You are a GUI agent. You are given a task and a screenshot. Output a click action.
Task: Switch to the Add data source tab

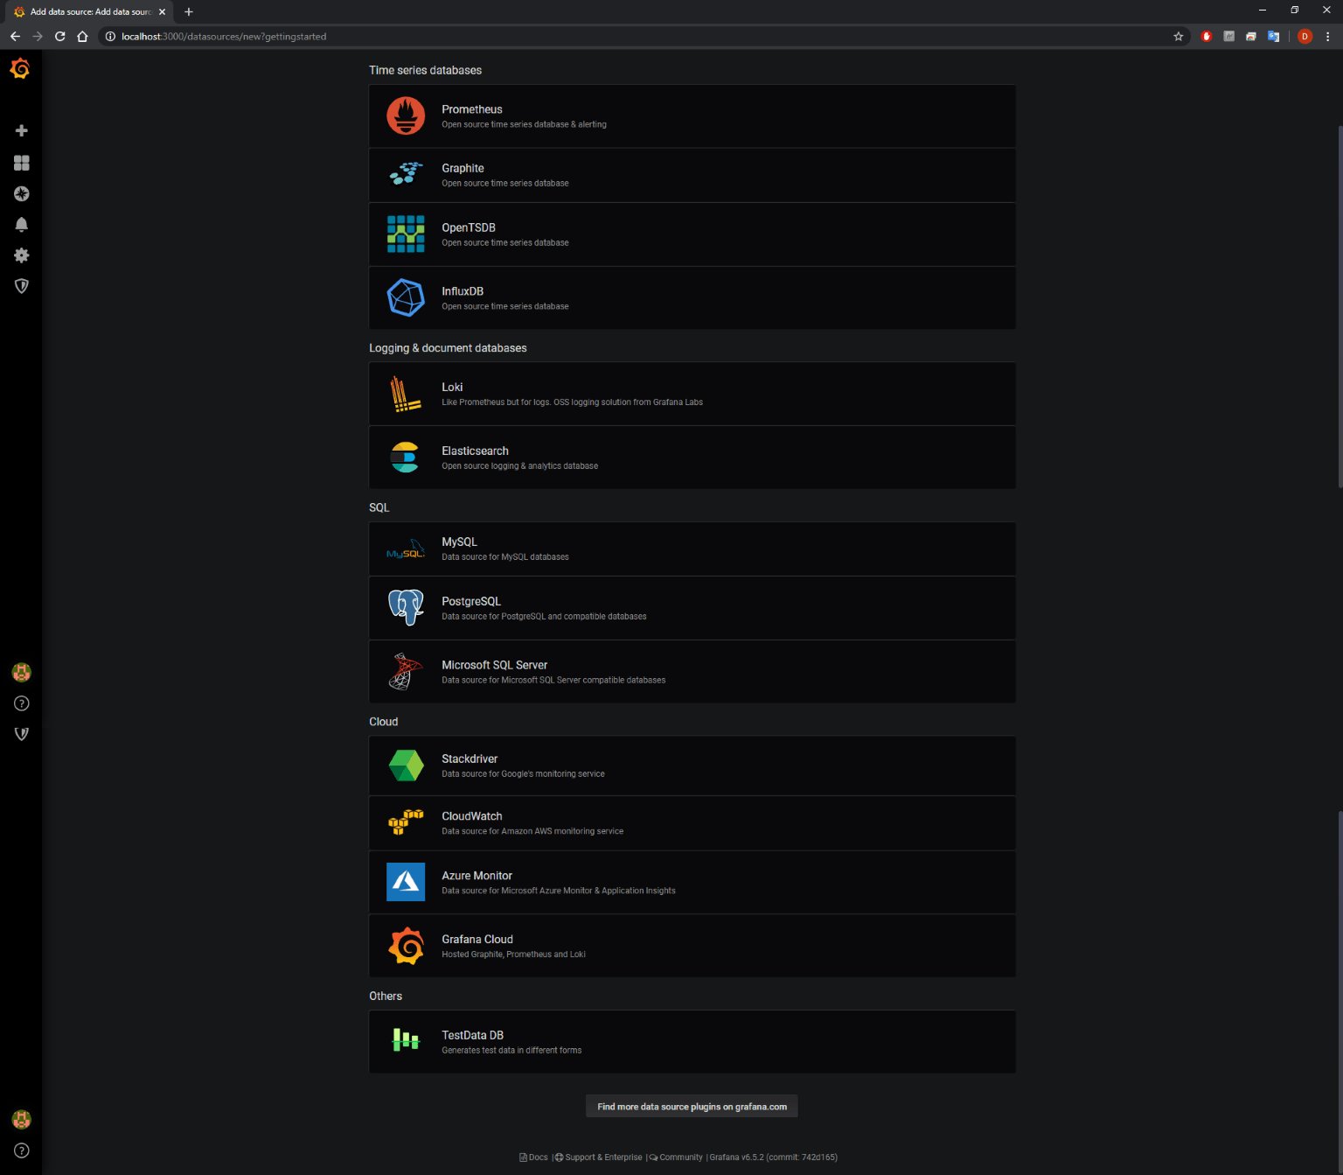pos(88,12)
